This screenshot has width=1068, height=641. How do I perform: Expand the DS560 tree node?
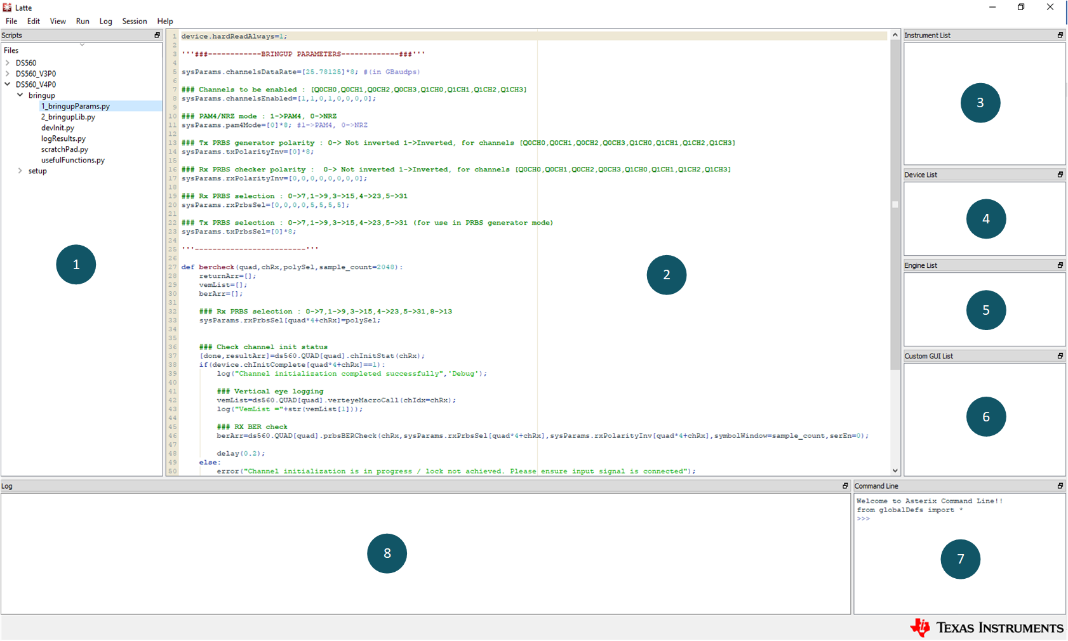[x=8, y=62]
